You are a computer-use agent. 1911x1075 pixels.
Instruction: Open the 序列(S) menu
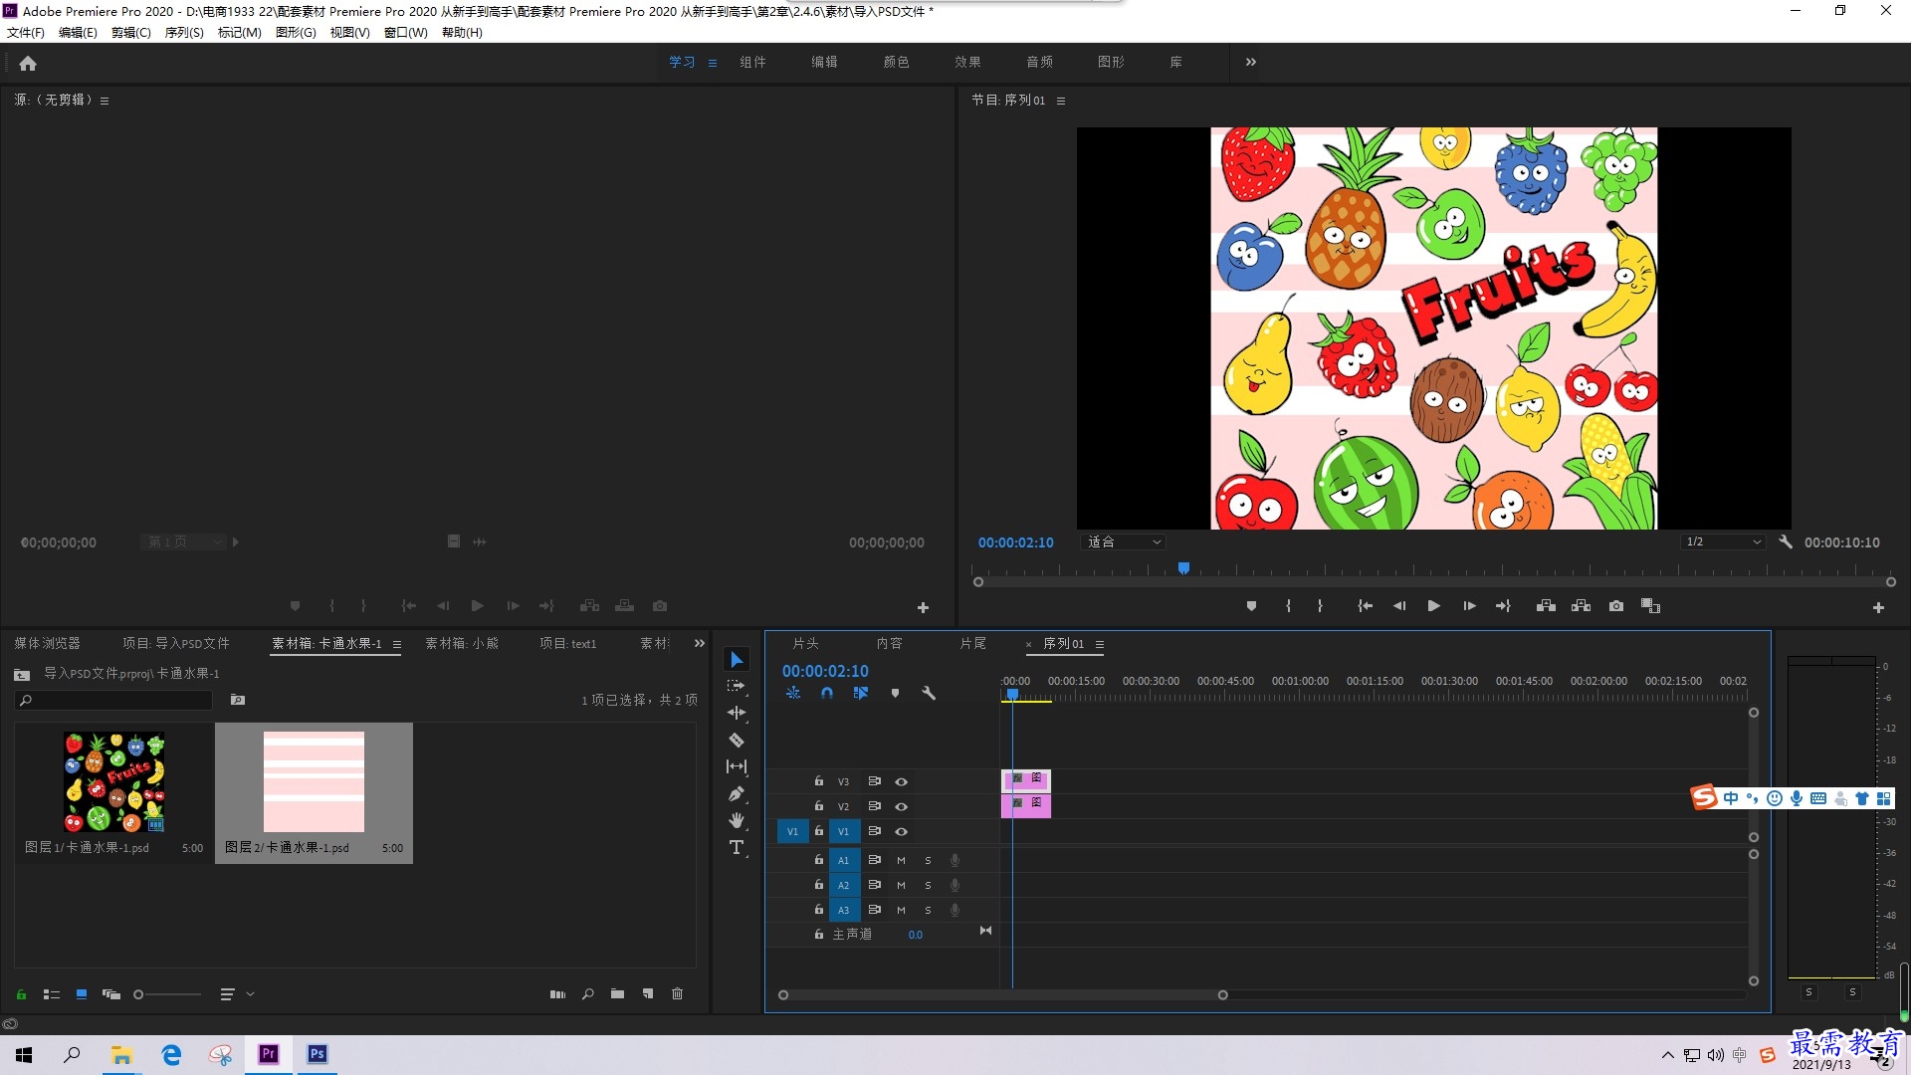point(184,33)
